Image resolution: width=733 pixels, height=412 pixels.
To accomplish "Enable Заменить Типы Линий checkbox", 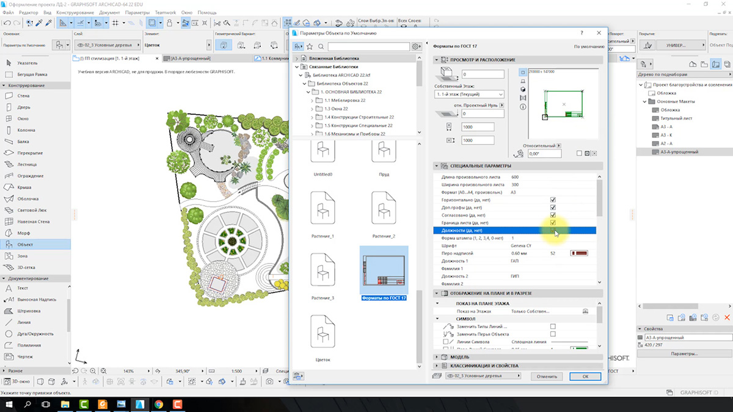I will point(553,327).
